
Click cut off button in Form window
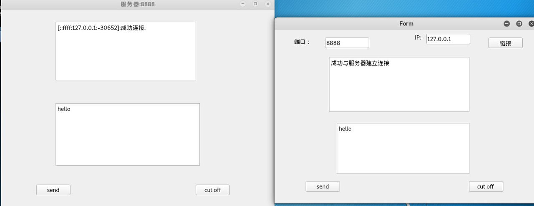486,186
